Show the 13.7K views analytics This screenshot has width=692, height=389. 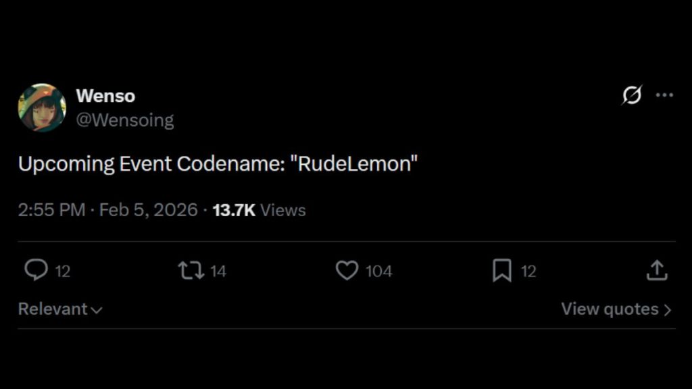tap(257, 210)
